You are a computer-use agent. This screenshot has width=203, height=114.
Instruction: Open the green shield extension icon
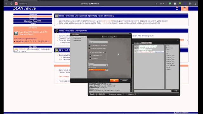click(170, 4)
